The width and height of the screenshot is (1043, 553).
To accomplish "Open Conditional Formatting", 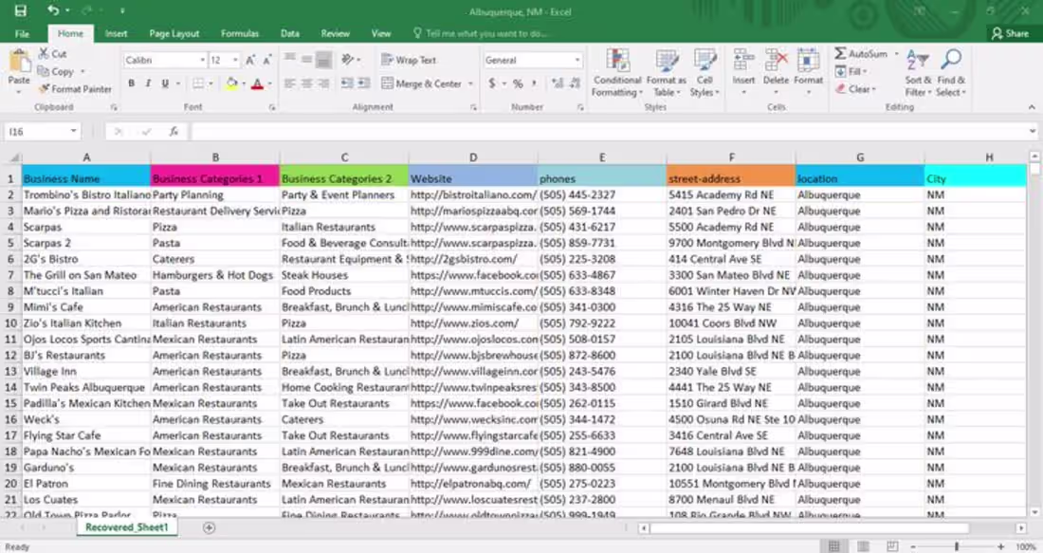I will pos(617,73).
